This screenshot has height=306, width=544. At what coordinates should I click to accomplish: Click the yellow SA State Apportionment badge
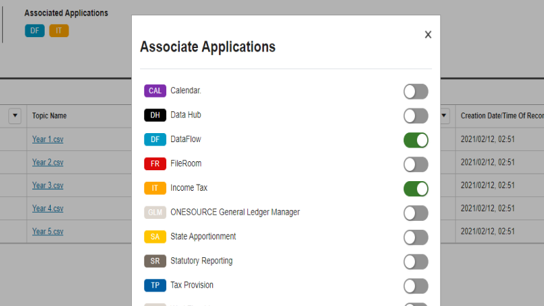pos(155,237)
